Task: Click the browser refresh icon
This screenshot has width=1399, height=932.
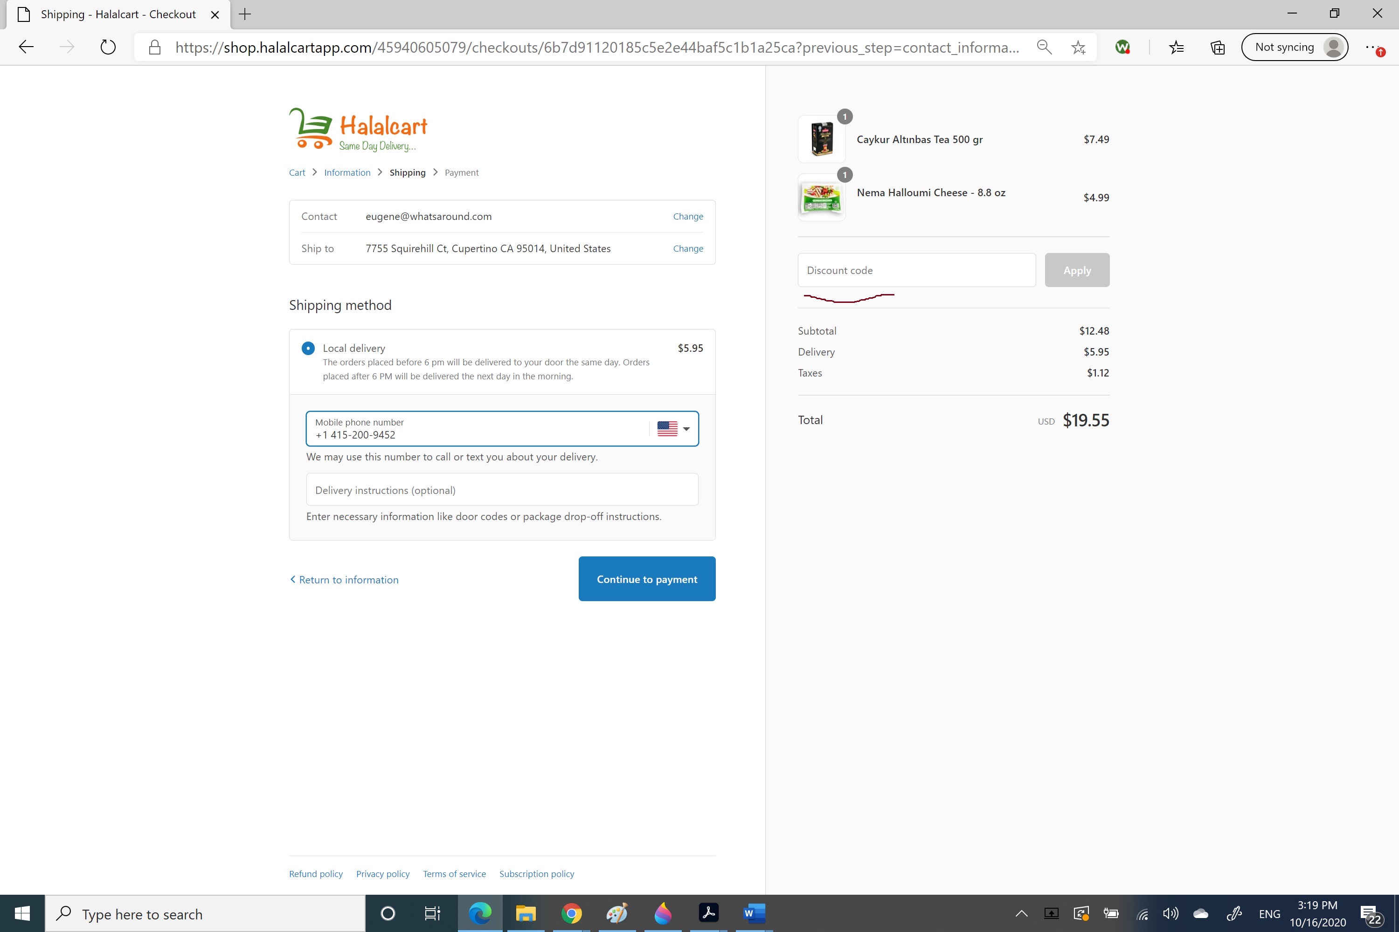Action: tap(108, 47)
